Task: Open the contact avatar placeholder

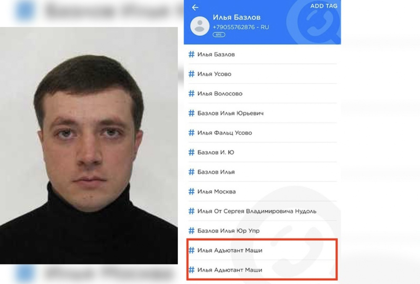Action: [199, 26]
